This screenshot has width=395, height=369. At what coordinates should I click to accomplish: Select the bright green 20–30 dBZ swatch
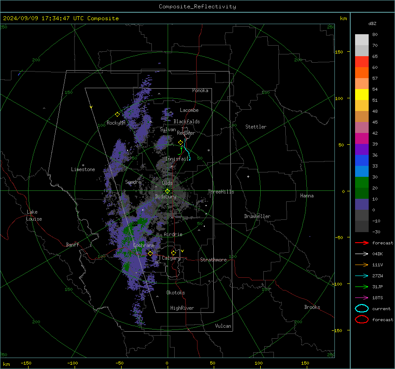pyautogui.click(x=362, y=182)
